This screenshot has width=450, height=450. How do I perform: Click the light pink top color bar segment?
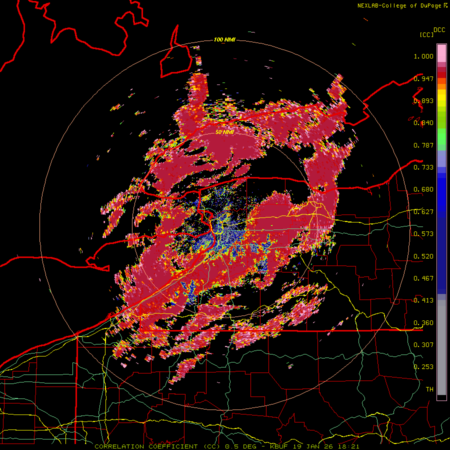tap(441, 53)
